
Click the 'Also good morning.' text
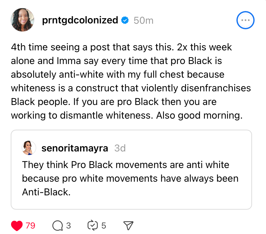pyautogui.click(x=199, y=115)
